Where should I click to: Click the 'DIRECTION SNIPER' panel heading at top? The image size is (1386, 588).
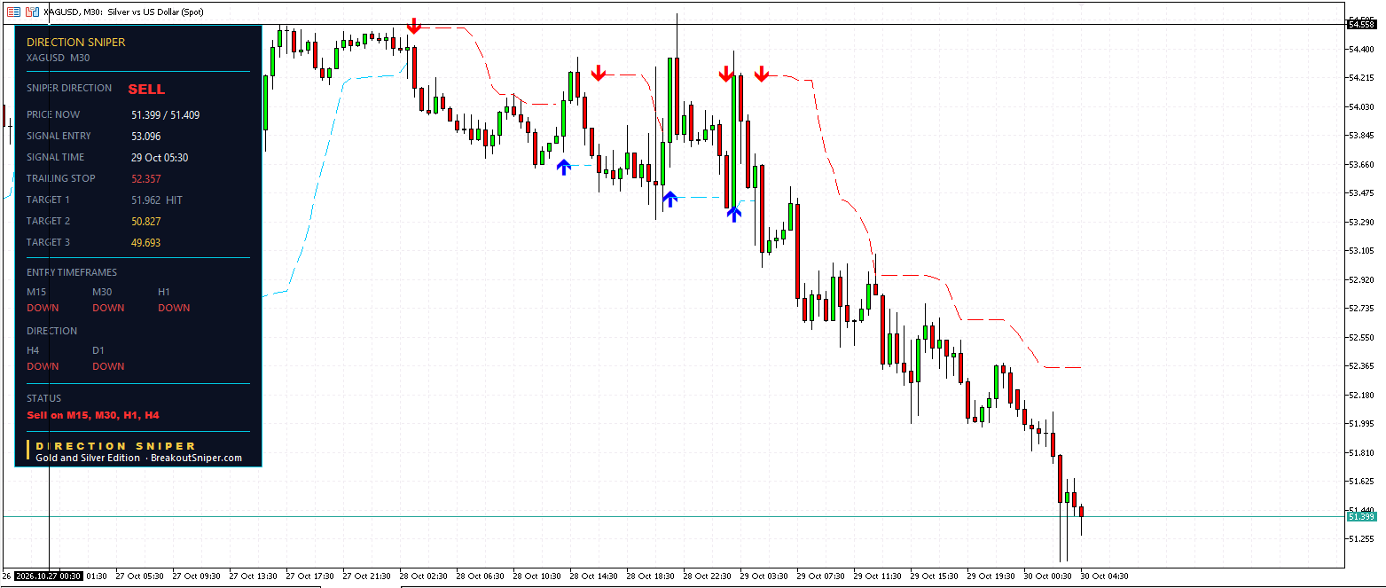(76, 42)
